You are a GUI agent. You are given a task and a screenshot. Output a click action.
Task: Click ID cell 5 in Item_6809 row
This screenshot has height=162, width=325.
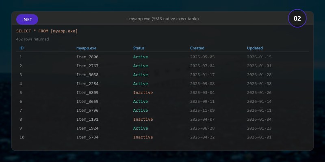(x=21, y=92)
